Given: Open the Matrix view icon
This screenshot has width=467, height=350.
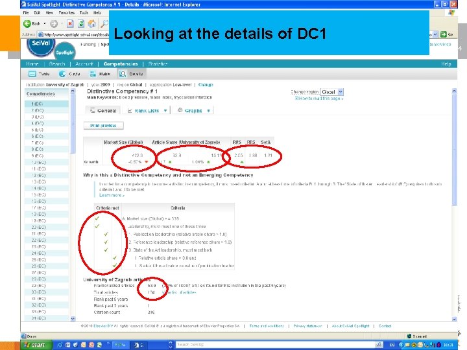Looking at the screenshot, I should click(x=93, y=74).
